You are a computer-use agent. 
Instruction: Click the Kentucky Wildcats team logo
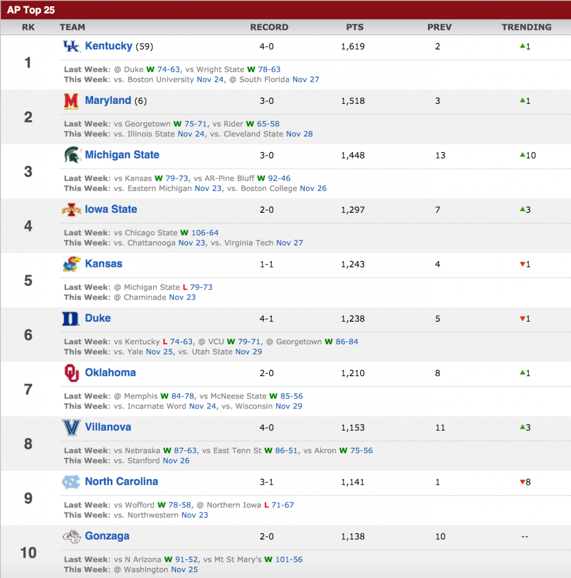coord(71,46)
